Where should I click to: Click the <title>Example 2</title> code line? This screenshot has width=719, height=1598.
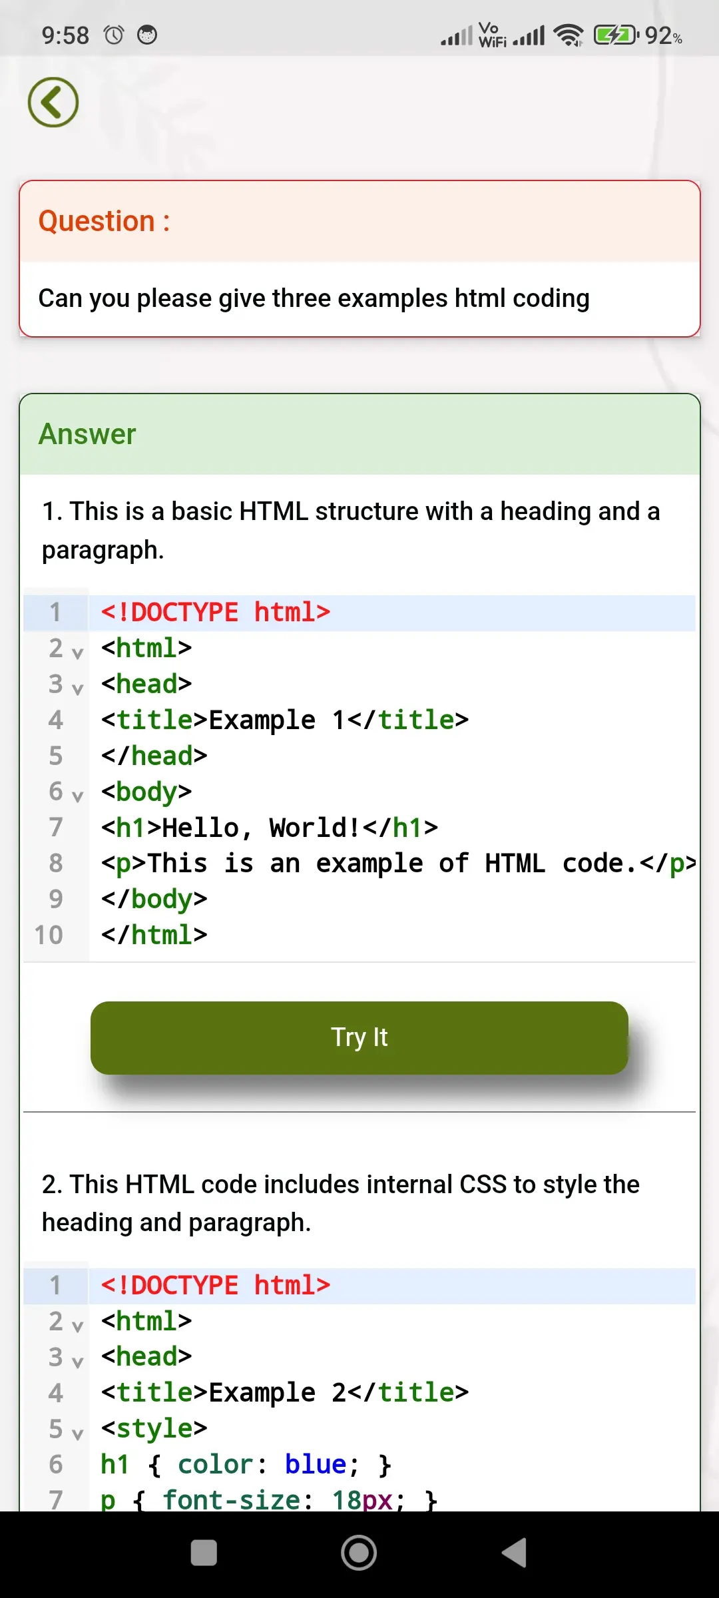(285, 1393)
